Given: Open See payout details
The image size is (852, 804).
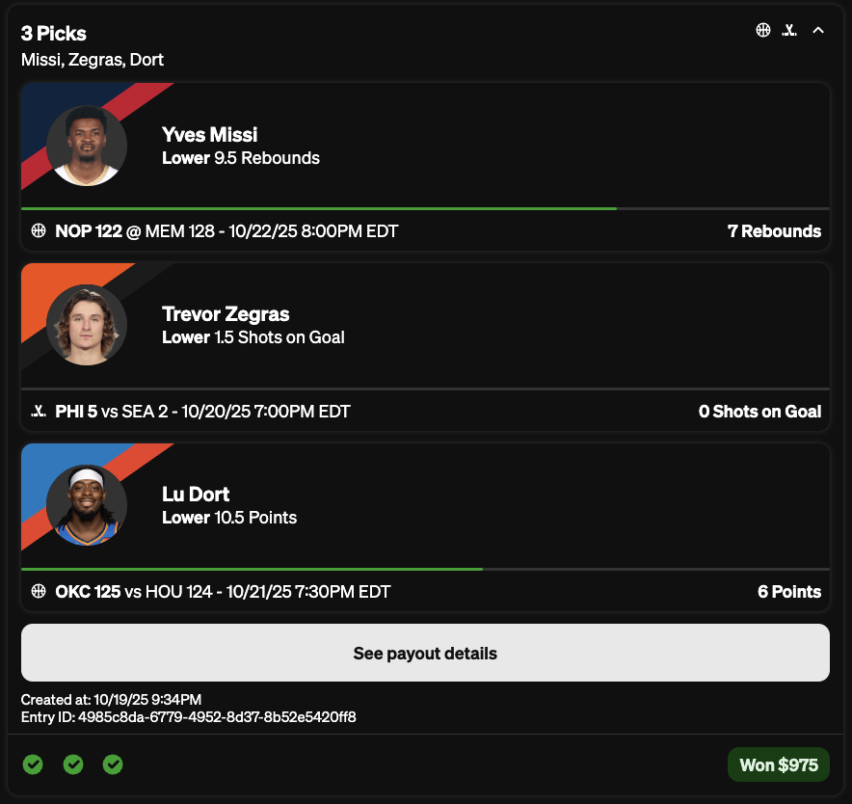Looking at the screenshot, I should (x=425, y=654).
